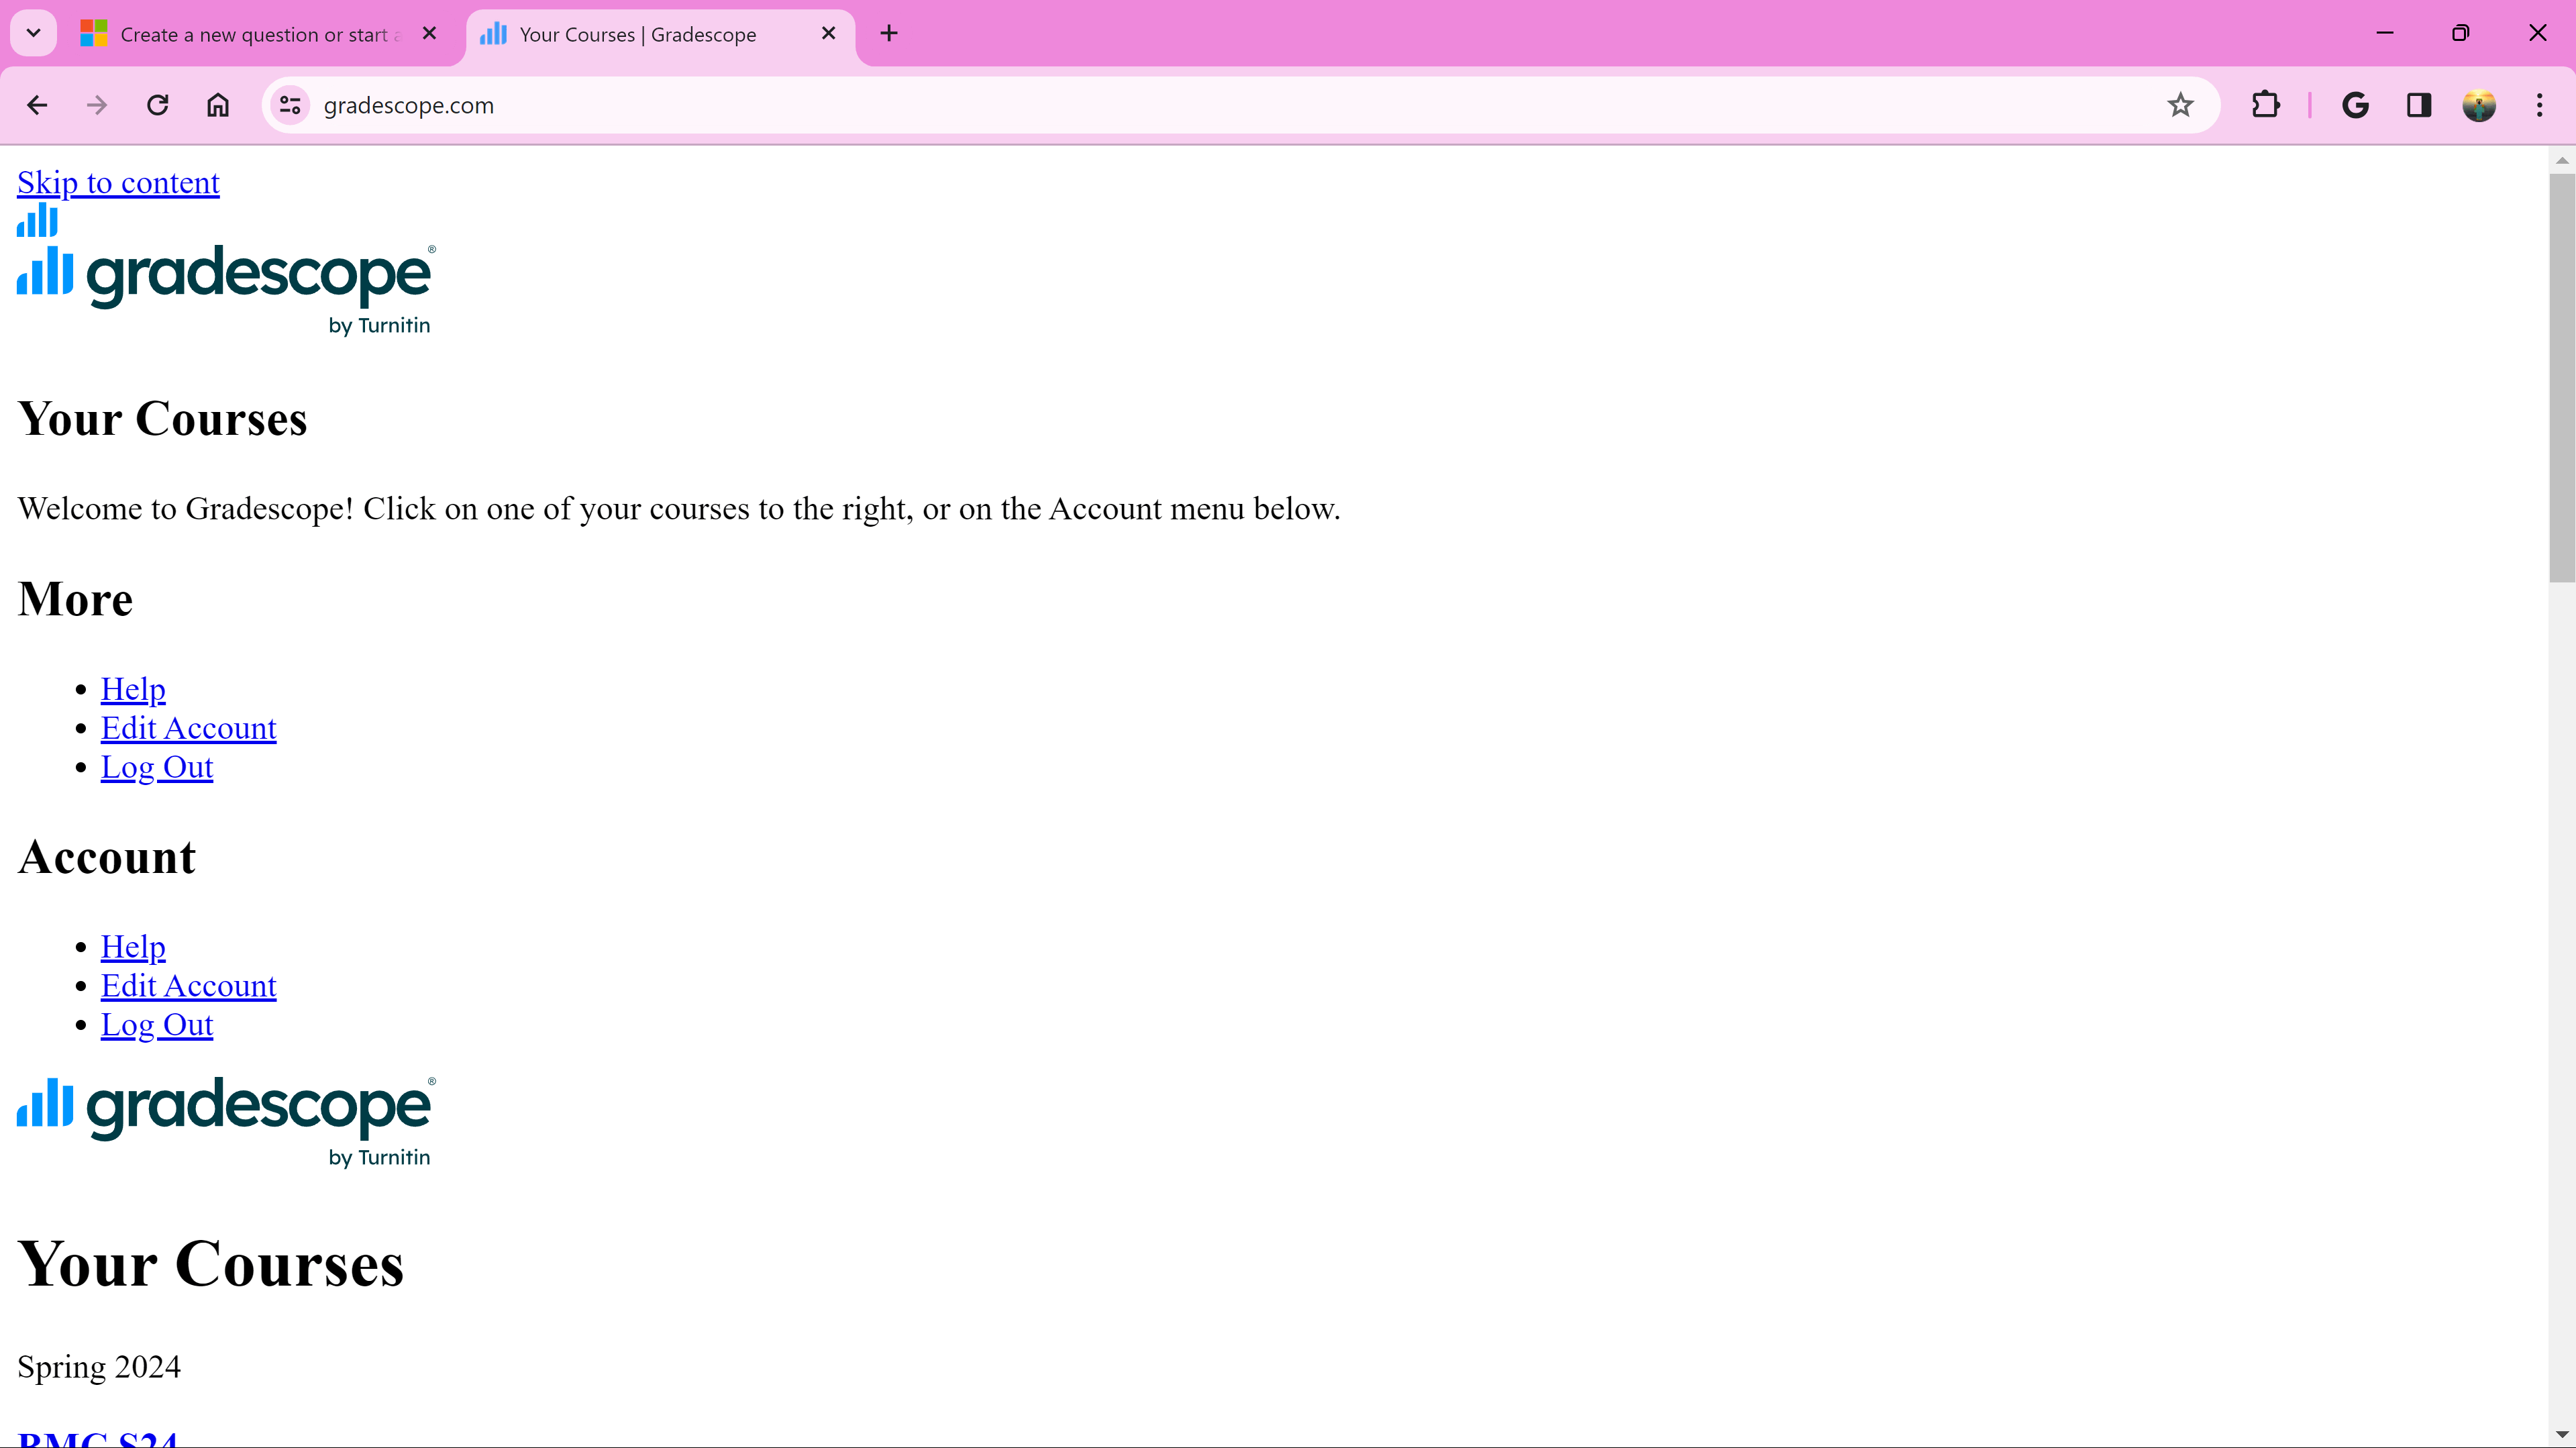Go to the browser home page
Screen dimensions: 2576x1448
tap(218, 105)
